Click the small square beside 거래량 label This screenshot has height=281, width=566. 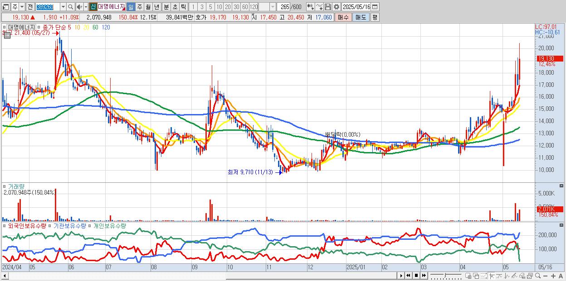[4, 186]
